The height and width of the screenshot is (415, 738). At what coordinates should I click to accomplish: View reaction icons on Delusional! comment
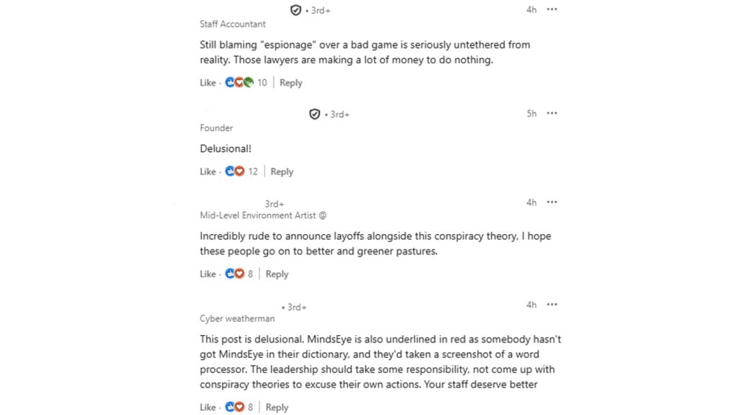235,171
